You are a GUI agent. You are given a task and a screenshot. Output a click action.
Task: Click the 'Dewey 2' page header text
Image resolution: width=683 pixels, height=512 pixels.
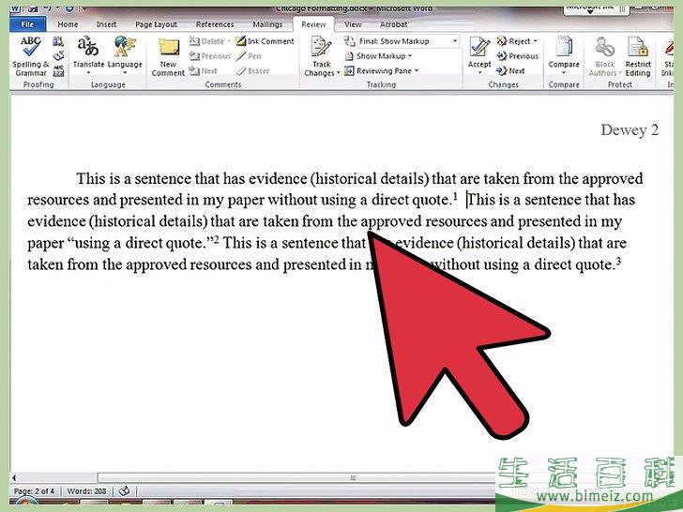[630, 130]
